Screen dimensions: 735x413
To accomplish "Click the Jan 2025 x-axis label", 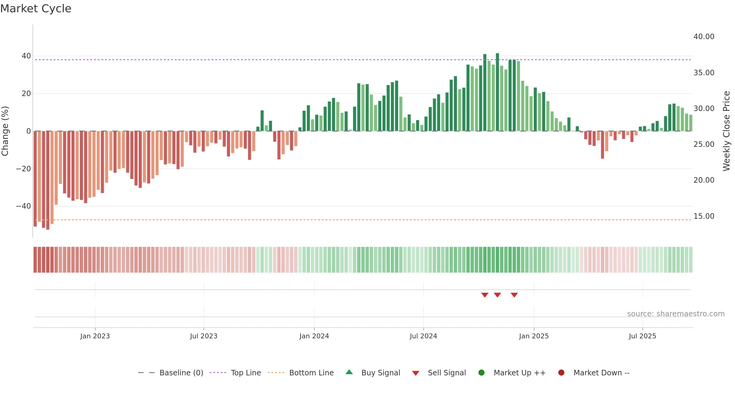I will [534, 336].
